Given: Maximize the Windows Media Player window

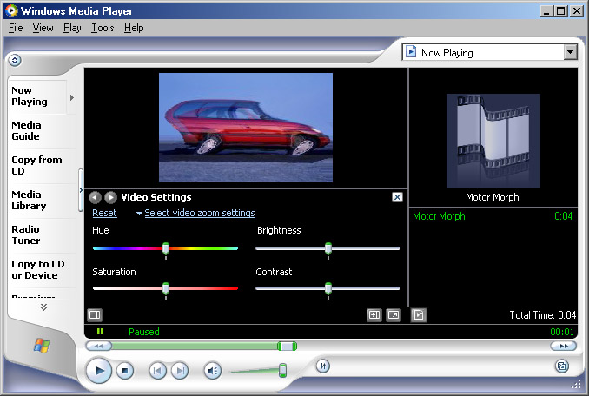Looking at the screenshot, I should [560, 11].
